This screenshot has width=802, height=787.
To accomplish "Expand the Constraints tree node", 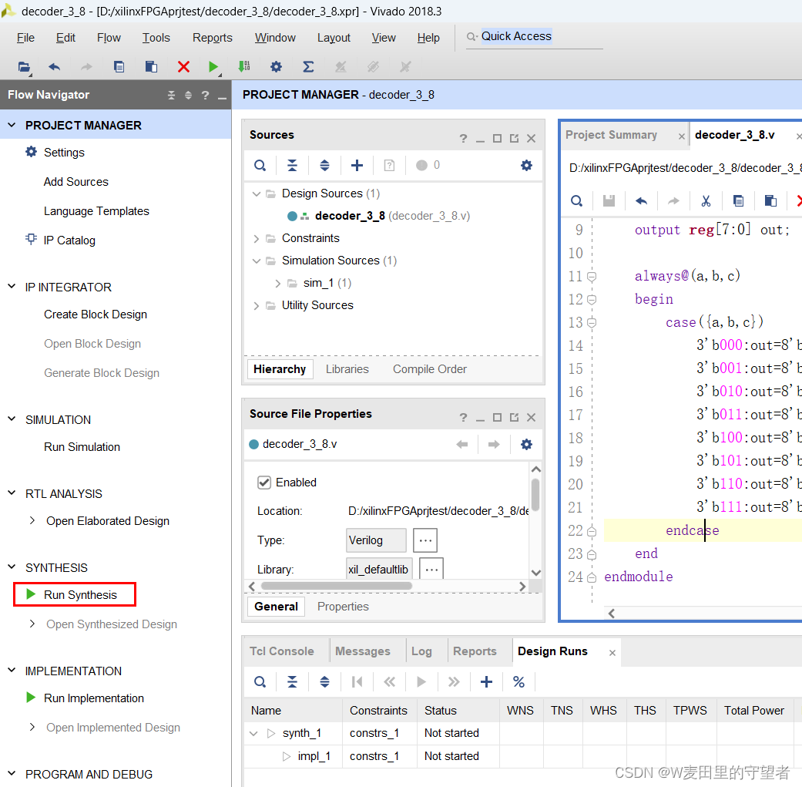I will [x=257, y=238].
